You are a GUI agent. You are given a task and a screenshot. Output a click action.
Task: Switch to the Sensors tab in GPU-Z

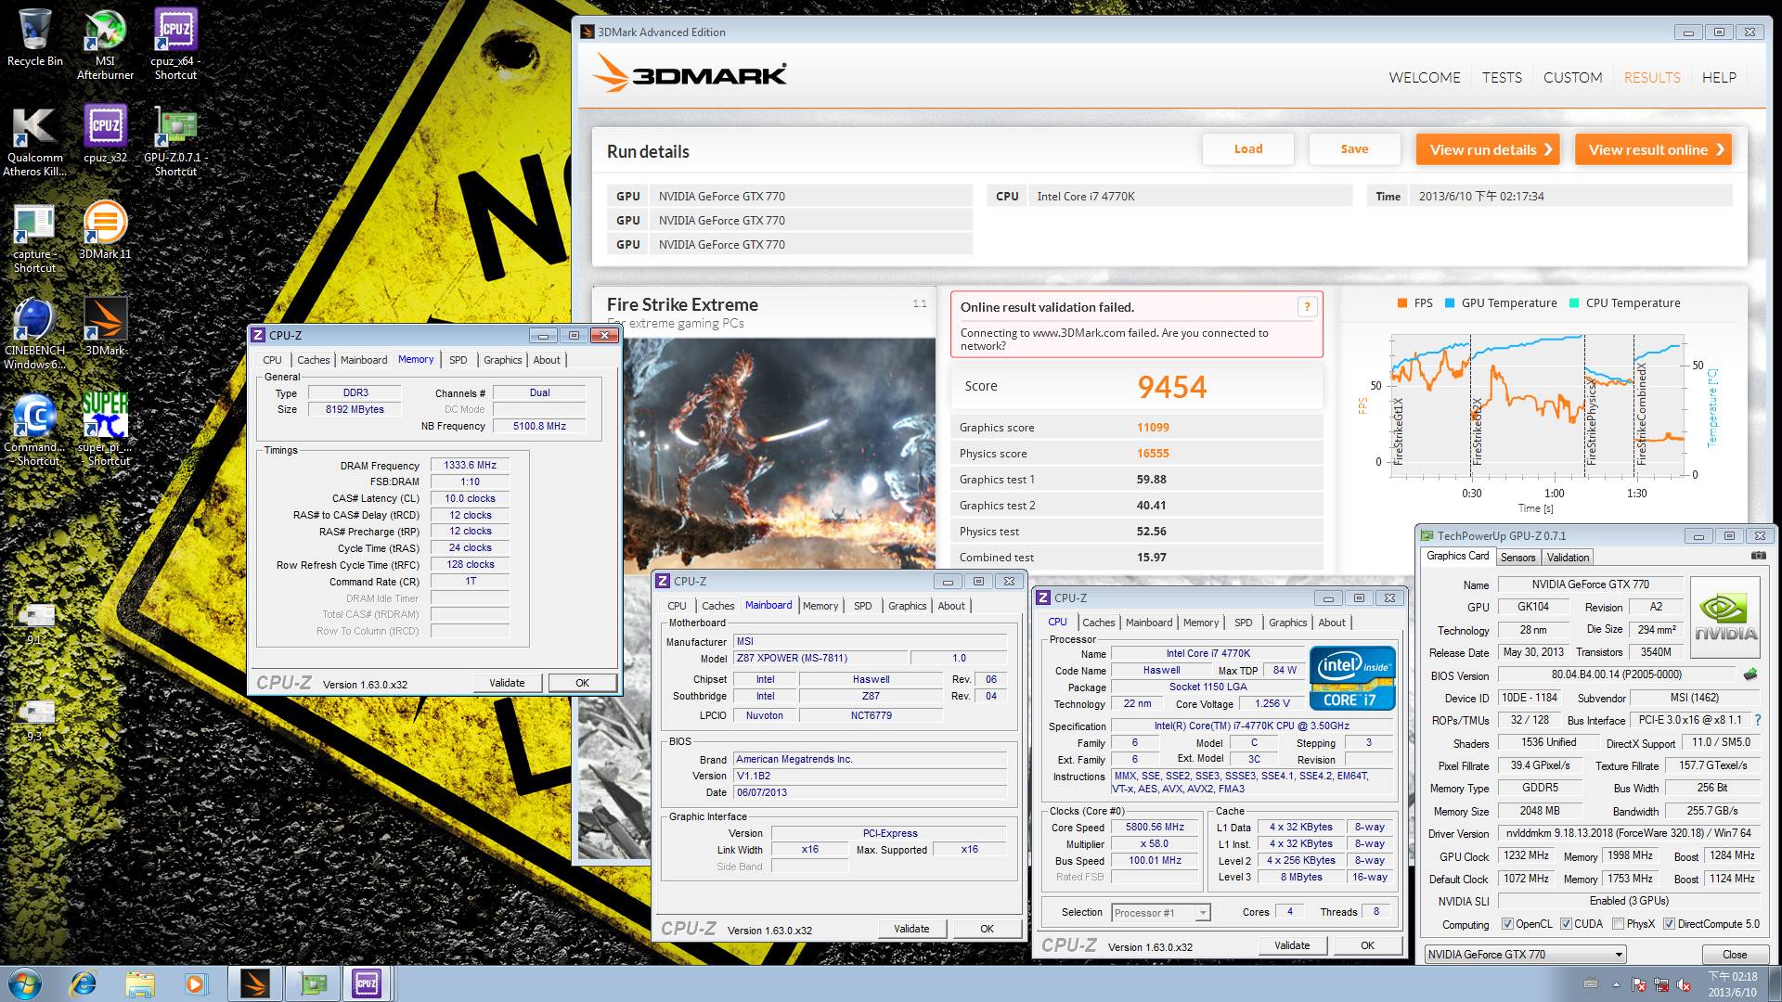[1518, 558]
